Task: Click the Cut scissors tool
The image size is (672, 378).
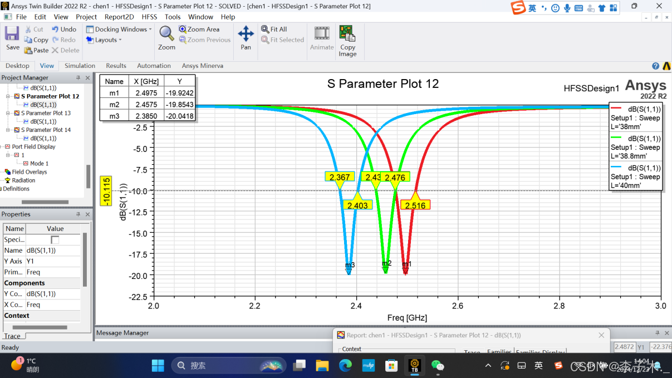Action: 33,30
